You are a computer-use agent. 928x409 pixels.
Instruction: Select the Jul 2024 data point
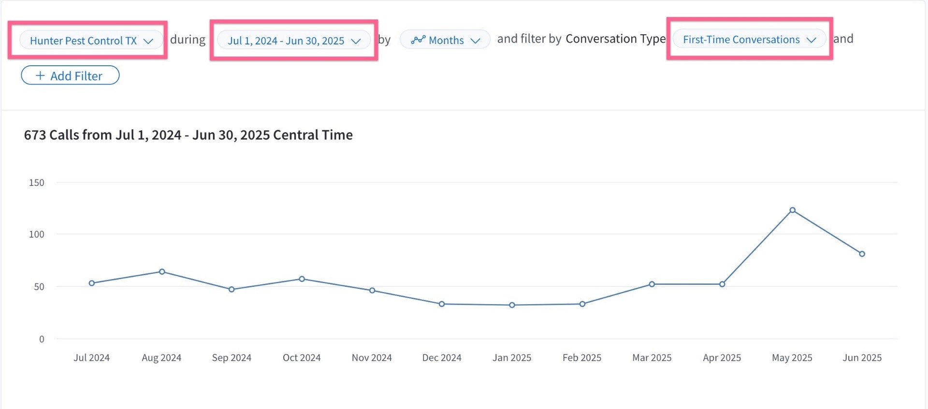[x=92, y=283]
